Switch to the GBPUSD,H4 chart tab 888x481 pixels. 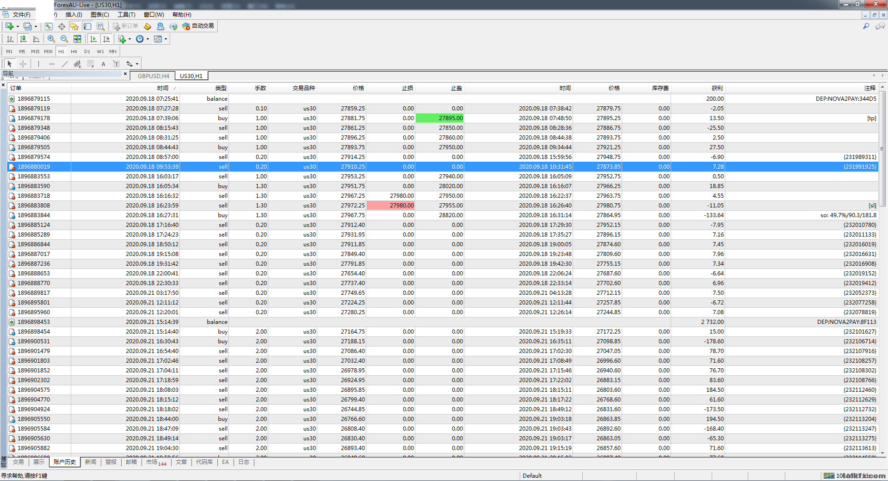click(154, 76)
